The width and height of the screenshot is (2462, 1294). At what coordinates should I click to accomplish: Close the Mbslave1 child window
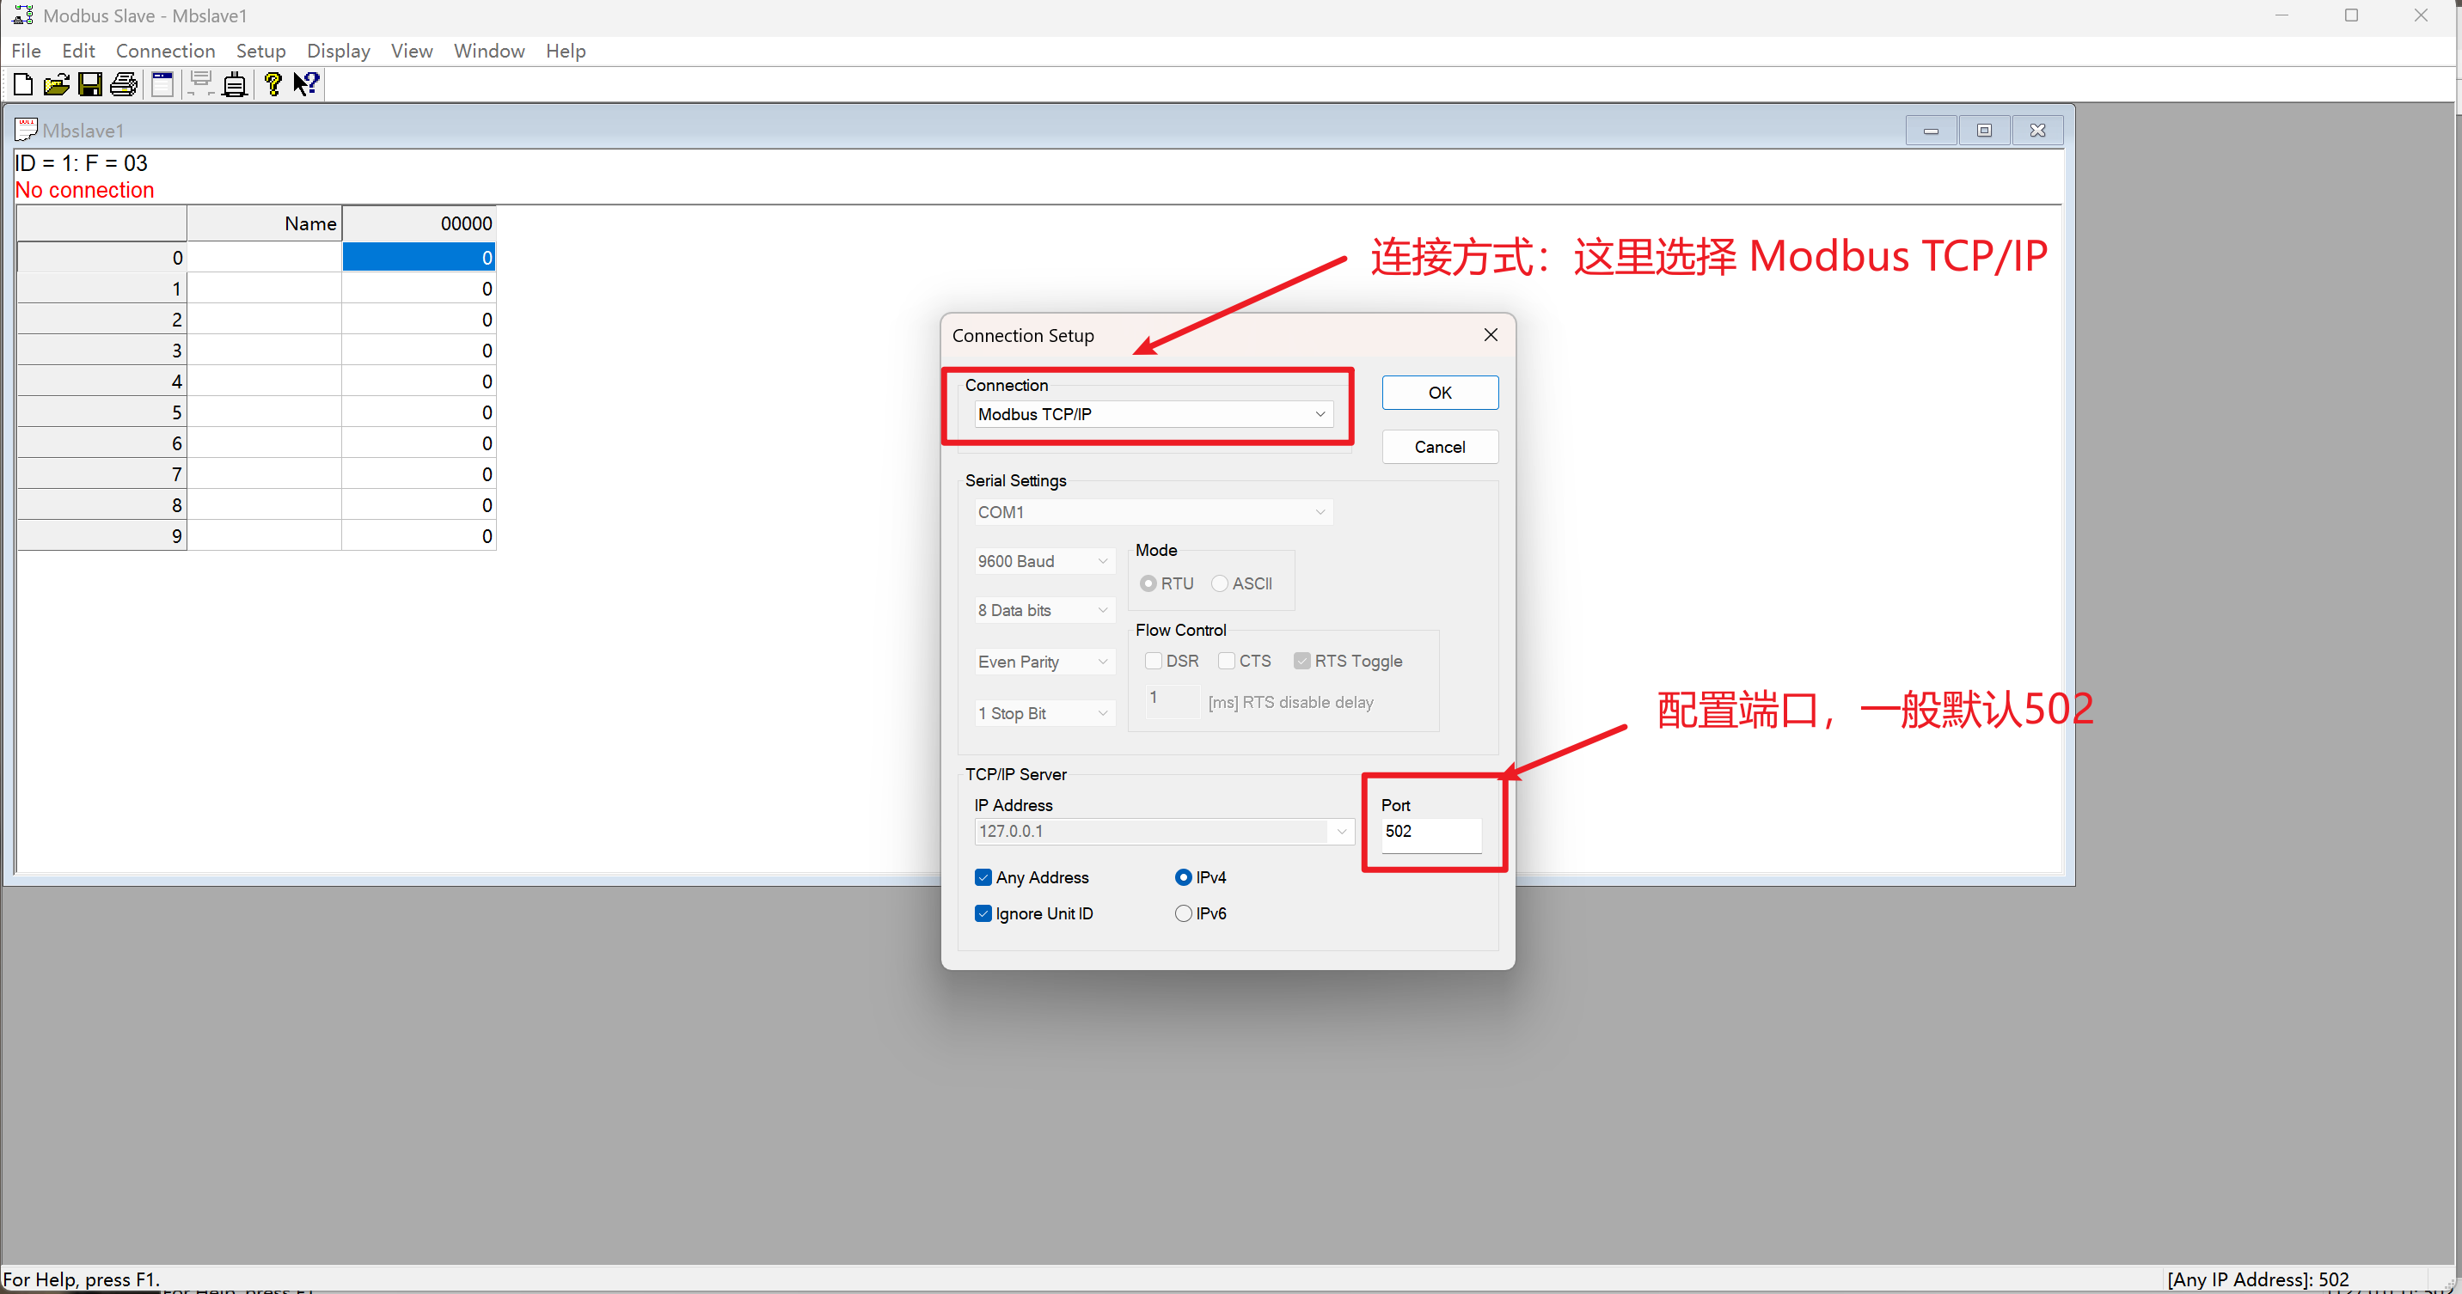pyautogui.click(x=2036, y=130)
